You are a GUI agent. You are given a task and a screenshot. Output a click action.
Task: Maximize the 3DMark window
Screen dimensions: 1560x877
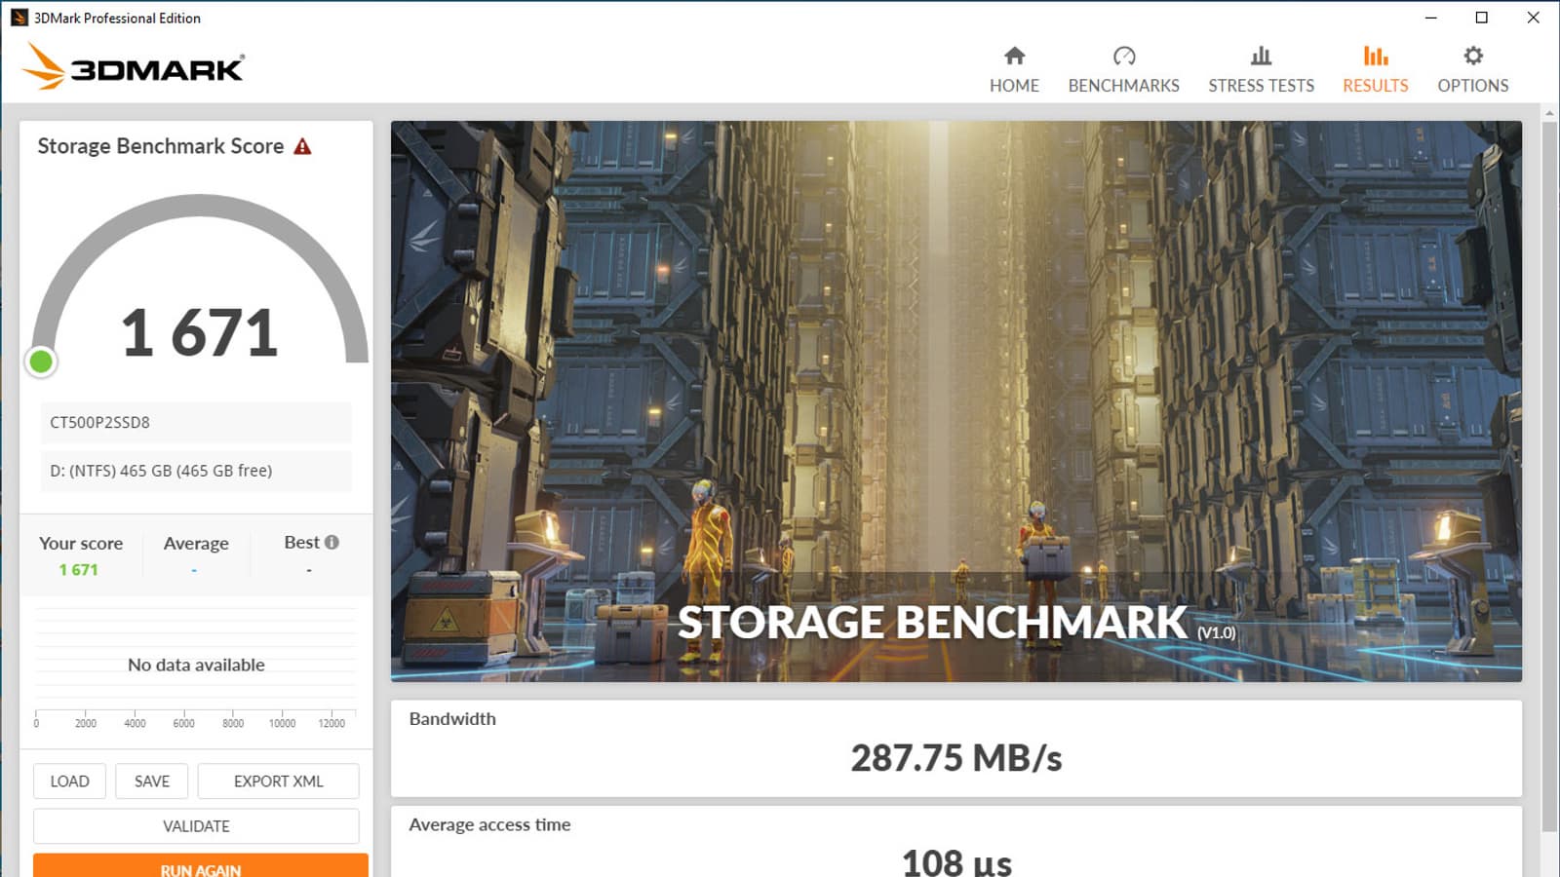[x=1481, y=18]
